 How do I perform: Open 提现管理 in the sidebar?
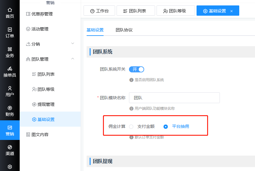46,104
